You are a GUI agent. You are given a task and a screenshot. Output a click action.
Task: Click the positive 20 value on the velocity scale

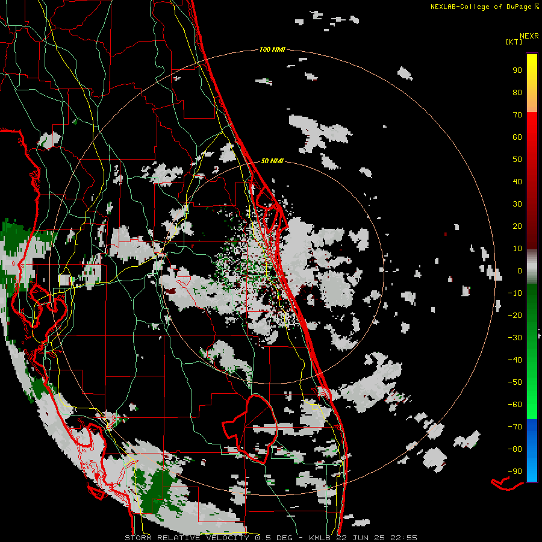point(517,226)
